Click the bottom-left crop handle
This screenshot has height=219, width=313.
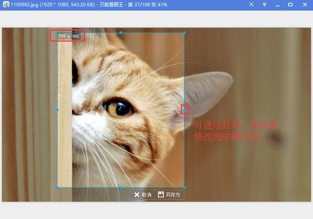[x=58, y=188]
